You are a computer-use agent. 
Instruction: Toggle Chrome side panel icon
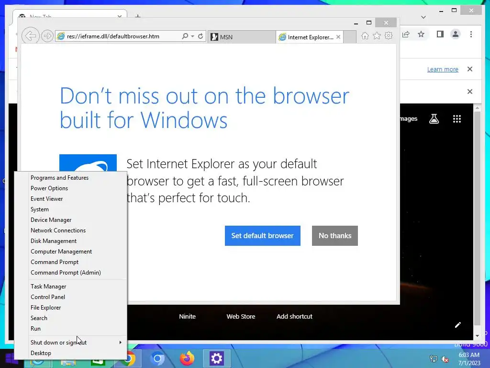click(440, 34)
